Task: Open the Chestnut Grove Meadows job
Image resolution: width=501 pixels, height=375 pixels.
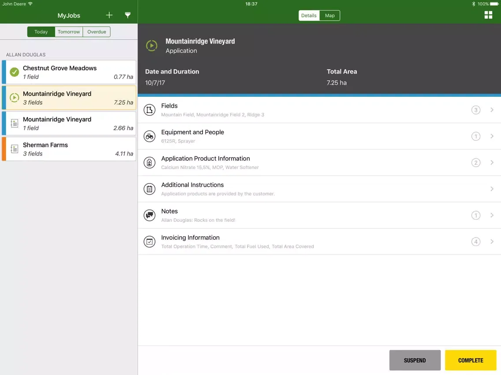Action: [x=69, y=72]
